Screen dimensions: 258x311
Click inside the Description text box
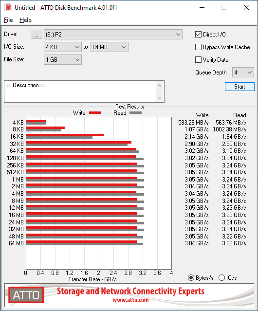80,91
